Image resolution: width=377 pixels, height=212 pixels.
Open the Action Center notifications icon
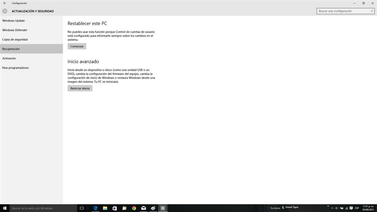click(x=351, y=208)
